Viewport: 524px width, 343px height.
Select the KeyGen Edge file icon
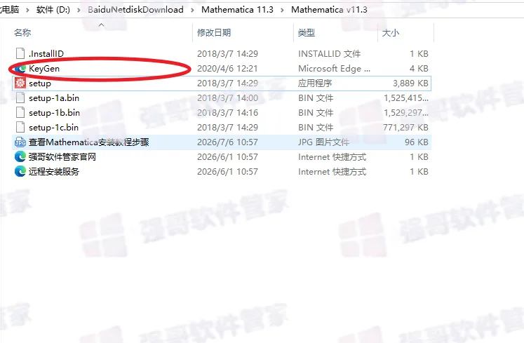click(x=20, y=69)
